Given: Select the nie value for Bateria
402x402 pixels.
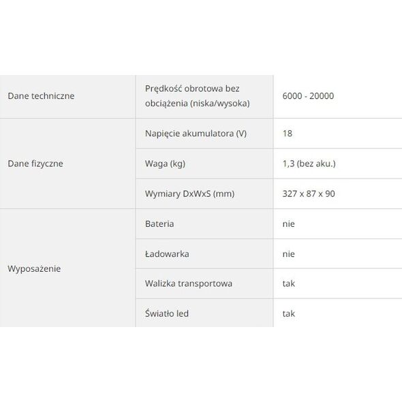Looking at the screenshot, I should [288, 223].
